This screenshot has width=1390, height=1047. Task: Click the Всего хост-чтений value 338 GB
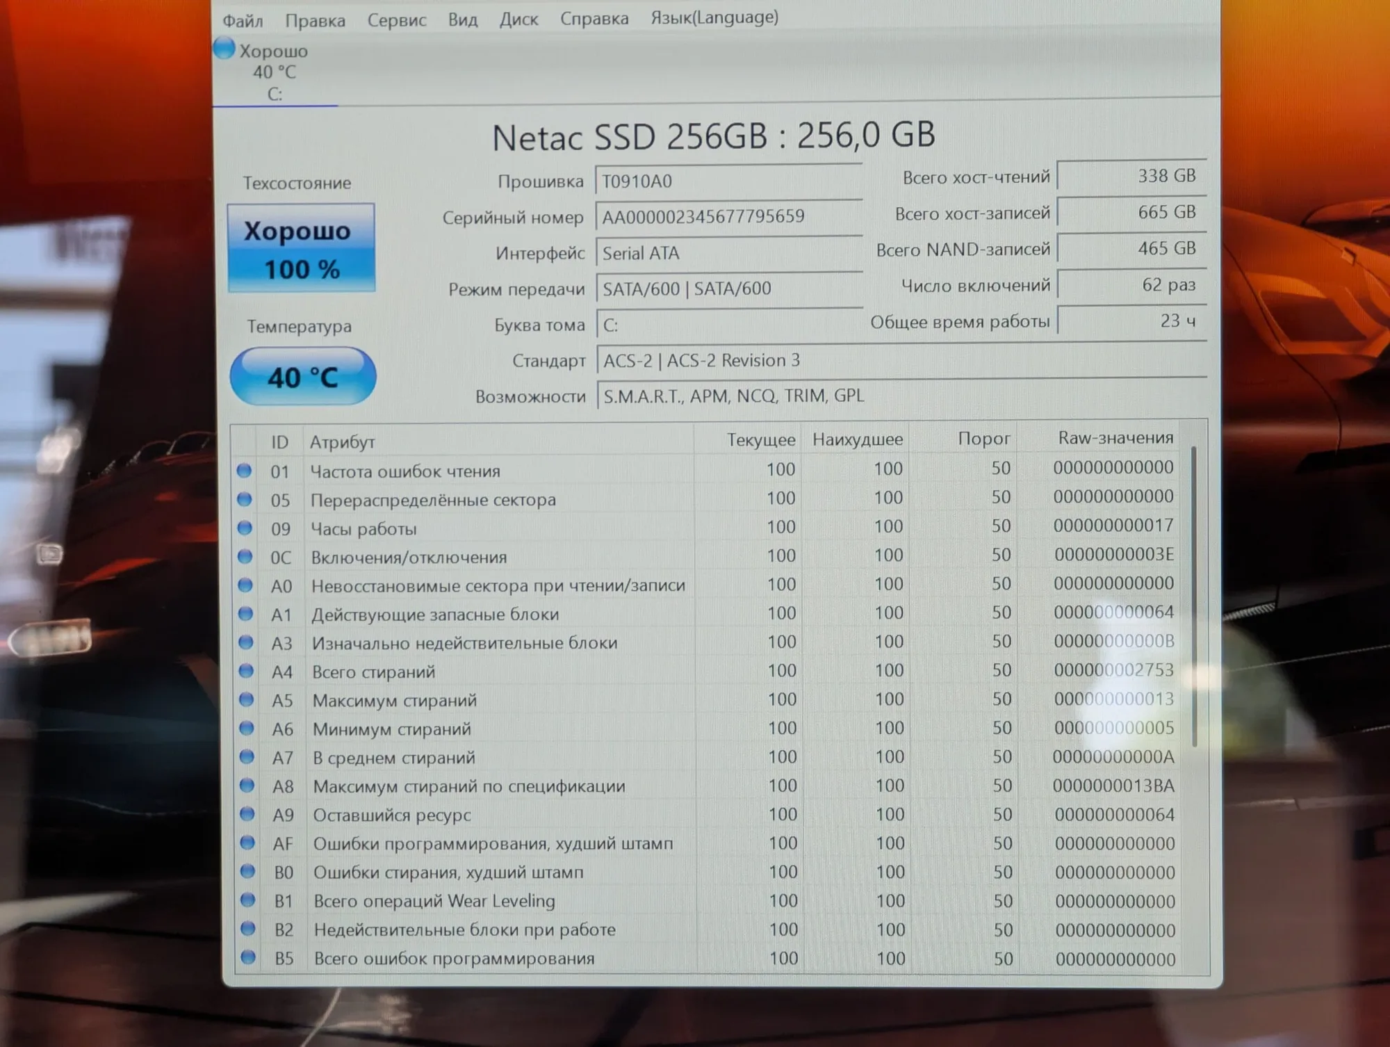(1131, 176)
